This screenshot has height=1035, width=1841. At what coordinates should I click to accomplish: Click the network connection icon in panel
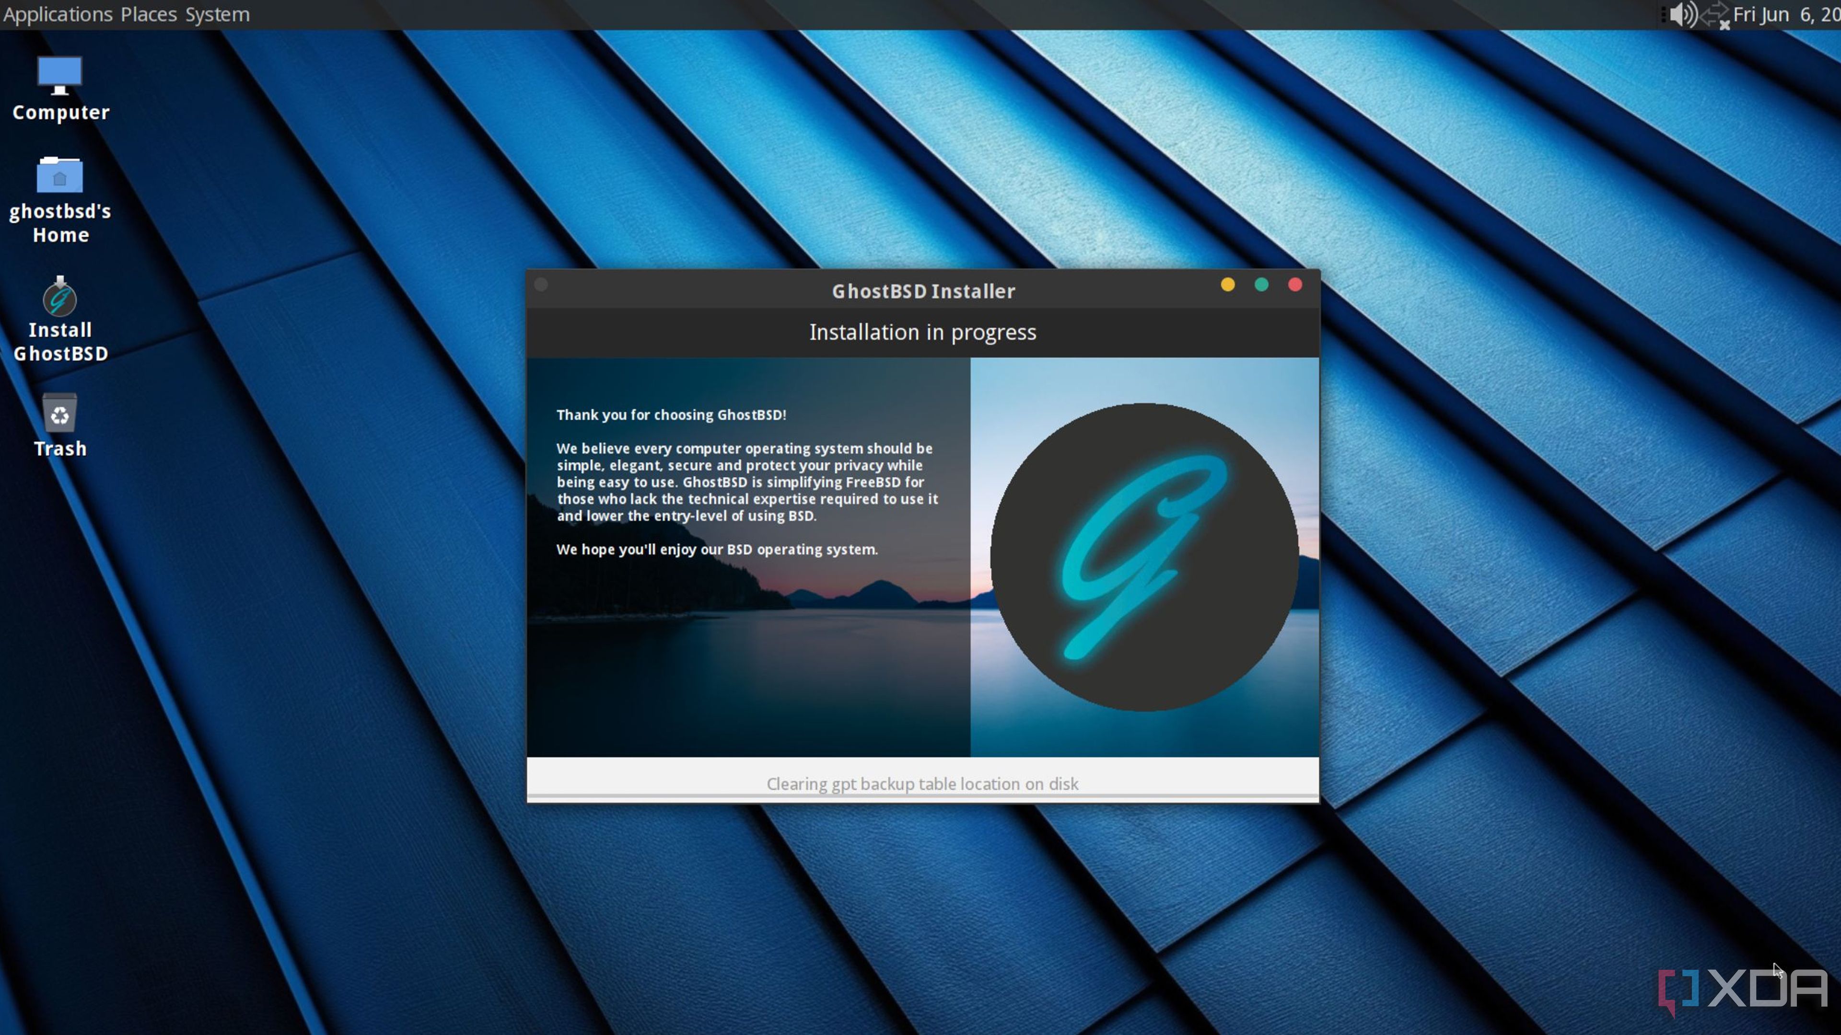coord(1715,15)
